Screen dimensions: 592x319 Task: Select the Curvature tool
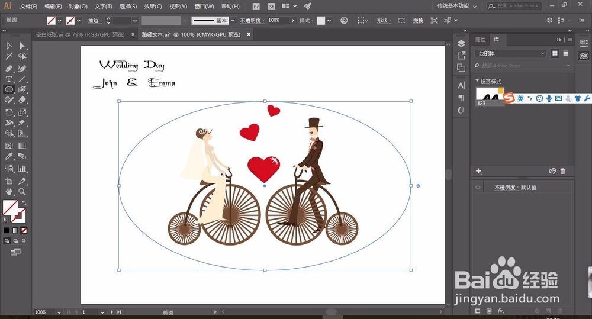[22, 69]
